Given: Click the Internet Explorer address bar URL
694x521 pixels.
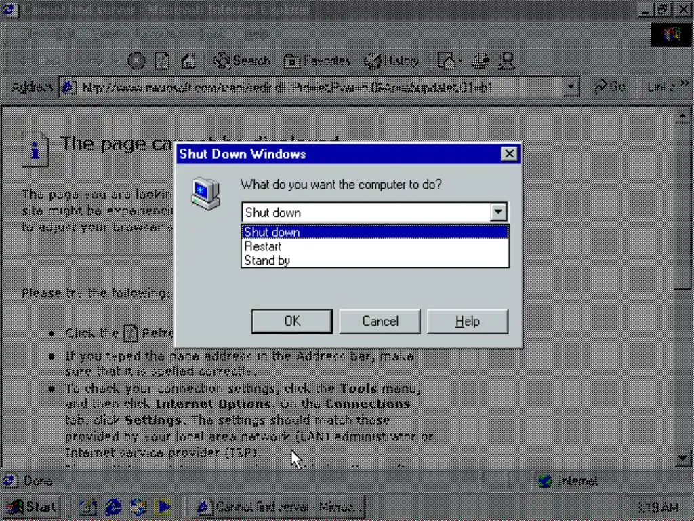Looking at the screenshot, I should [287, 88].
